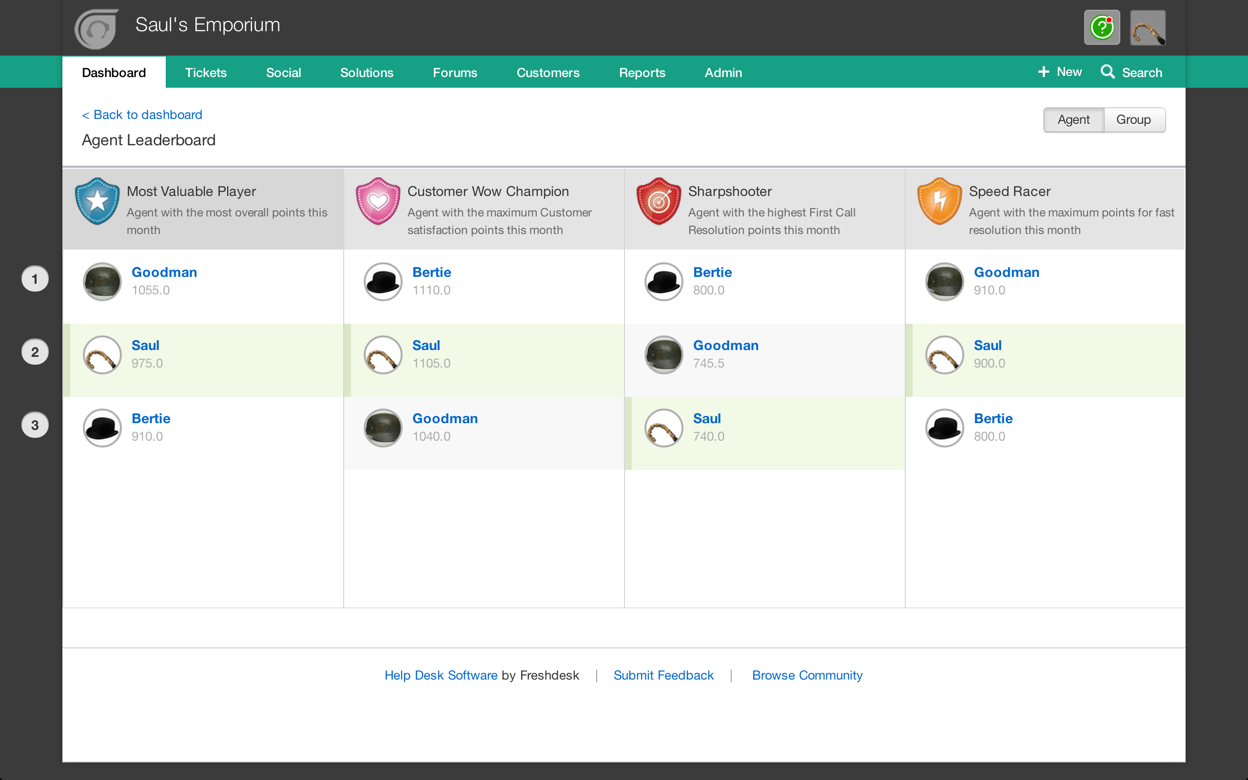Click Bertie's hat avatar under Sharpshooter

[x=663, y=282]
